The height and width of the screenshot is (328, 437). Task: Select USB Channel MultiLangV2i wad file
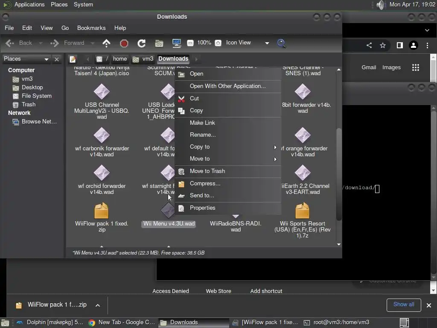point(102,102)
